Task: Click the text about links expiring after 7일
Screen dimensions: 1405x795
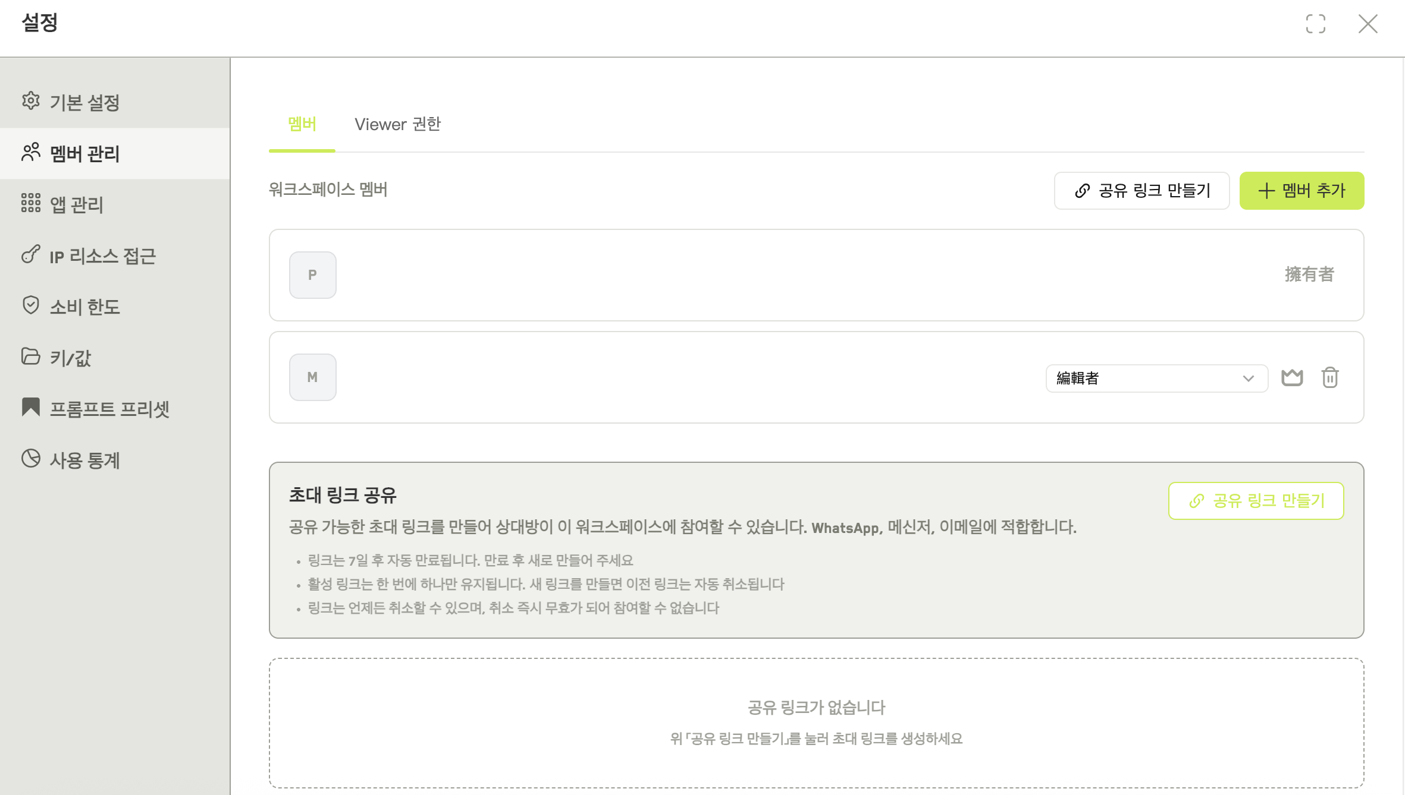Action: tap(470, 560)
